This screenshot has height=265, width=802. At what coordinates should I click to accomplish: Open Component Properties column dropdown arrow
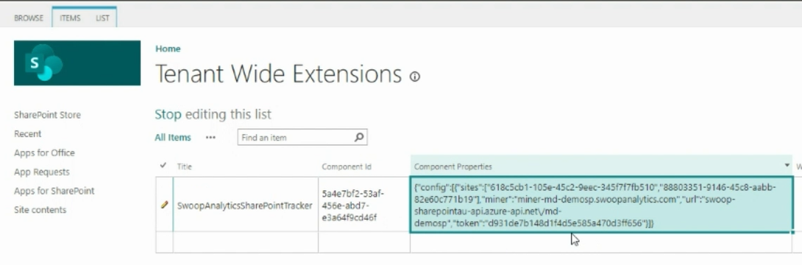point(787,165)
